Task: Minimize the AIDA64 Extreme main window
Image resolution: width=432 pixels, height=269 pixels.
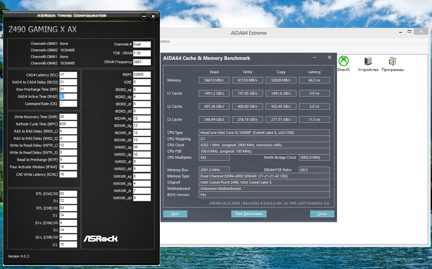Action: point(400,32)
